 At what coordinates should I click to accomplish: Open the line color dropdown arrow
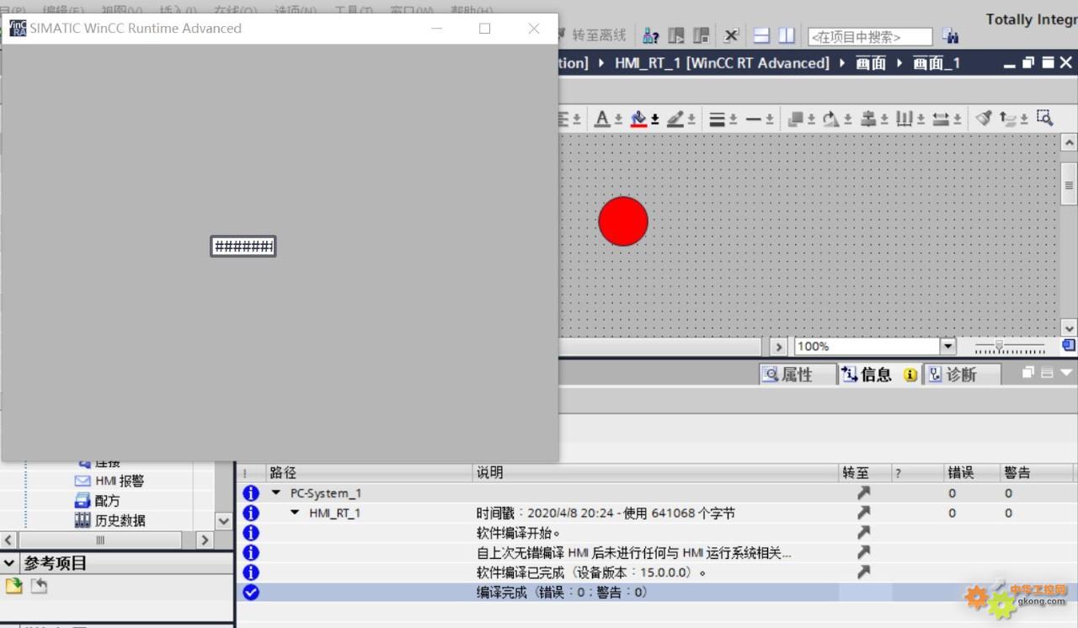pyautogui.click(x=691, y=120)
